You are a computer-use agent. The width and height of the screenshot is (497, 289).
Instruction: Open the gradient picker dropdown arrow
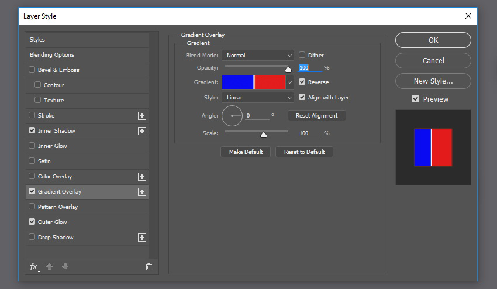(x=289, y=82)
